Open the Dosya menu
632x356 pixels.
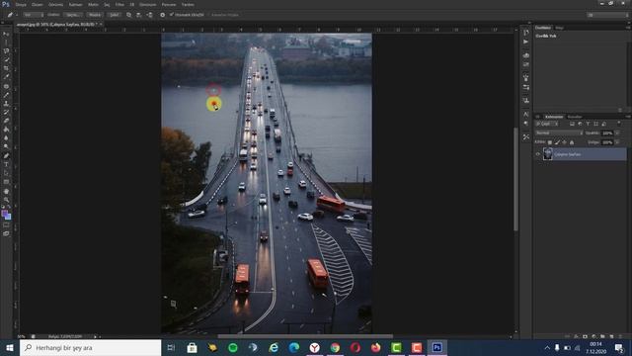21,4
